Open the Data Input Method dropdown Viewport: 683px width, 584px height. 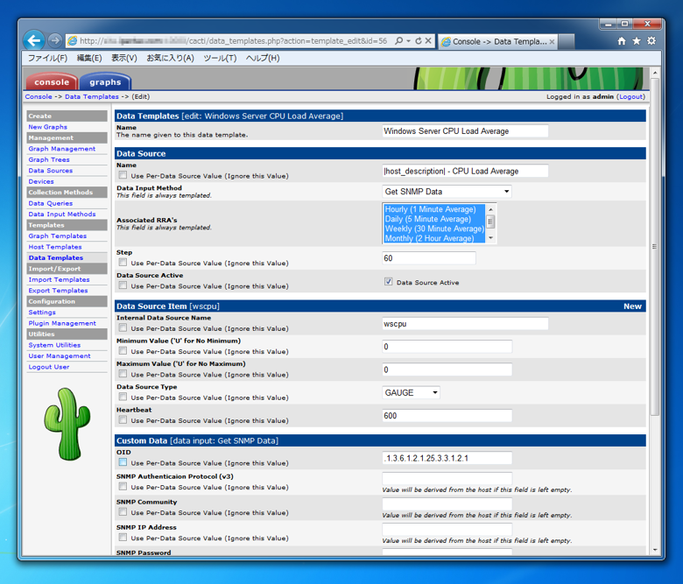point(447,192)
